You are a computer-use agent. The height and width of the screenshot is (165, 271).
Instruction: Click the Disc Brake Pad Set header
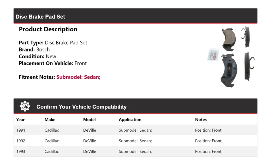pyautogui.click(x=40, y=17)
